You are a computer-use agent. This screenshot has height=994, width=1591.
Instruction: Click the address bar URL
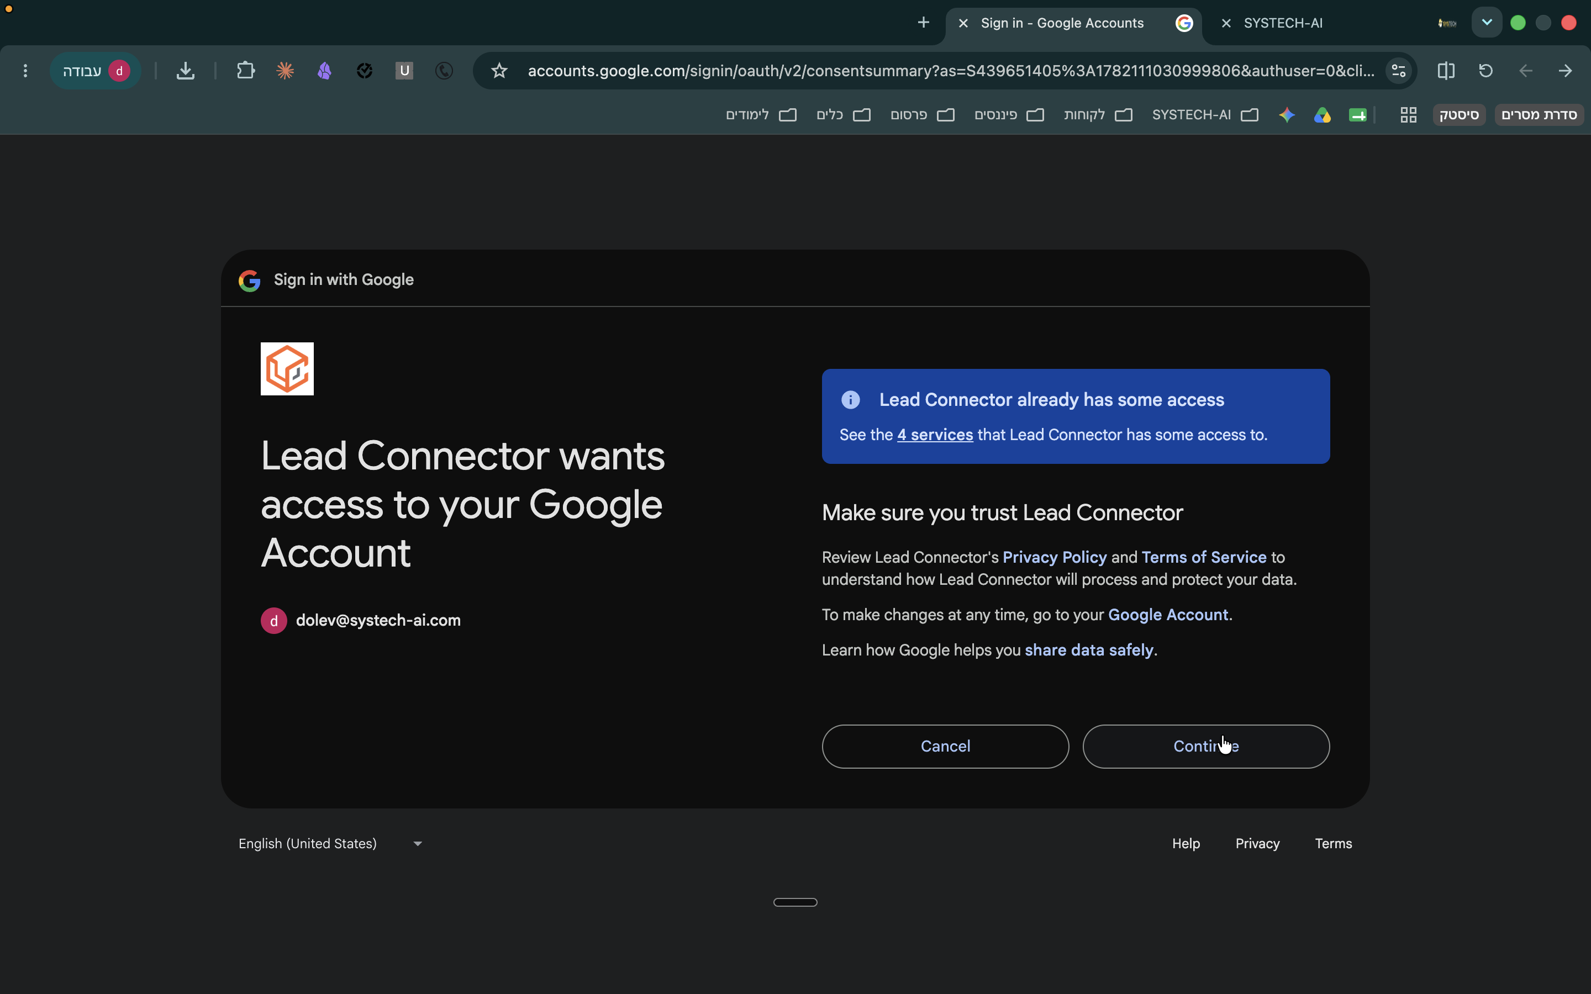tap(950, 70)
